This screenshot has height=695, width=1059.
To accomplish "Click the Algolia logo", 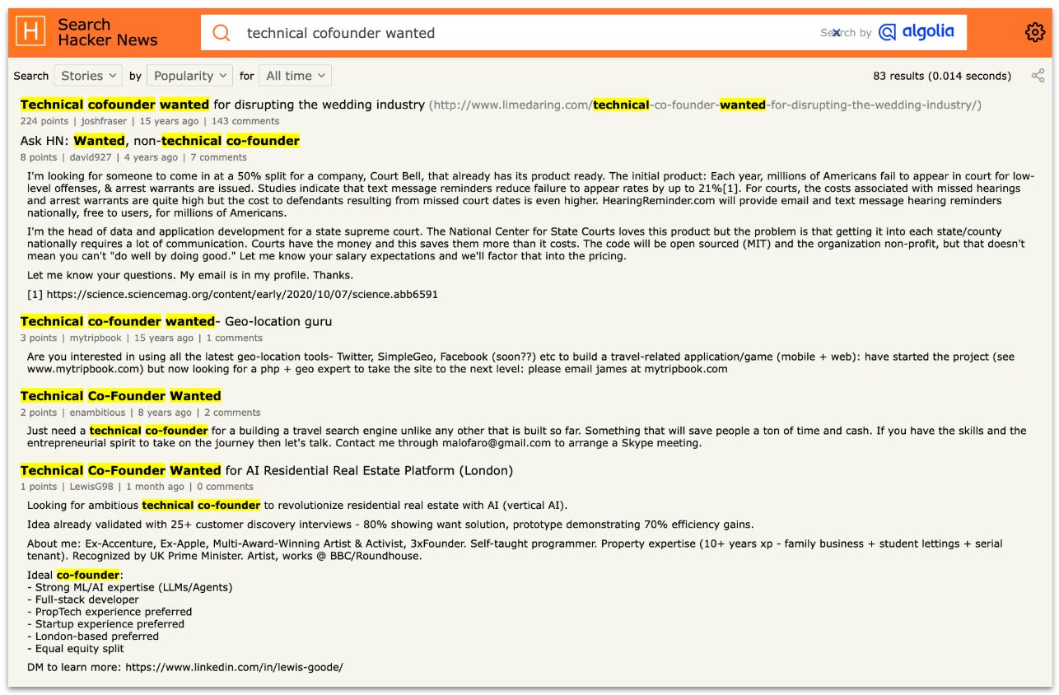I will pos(917,32).
